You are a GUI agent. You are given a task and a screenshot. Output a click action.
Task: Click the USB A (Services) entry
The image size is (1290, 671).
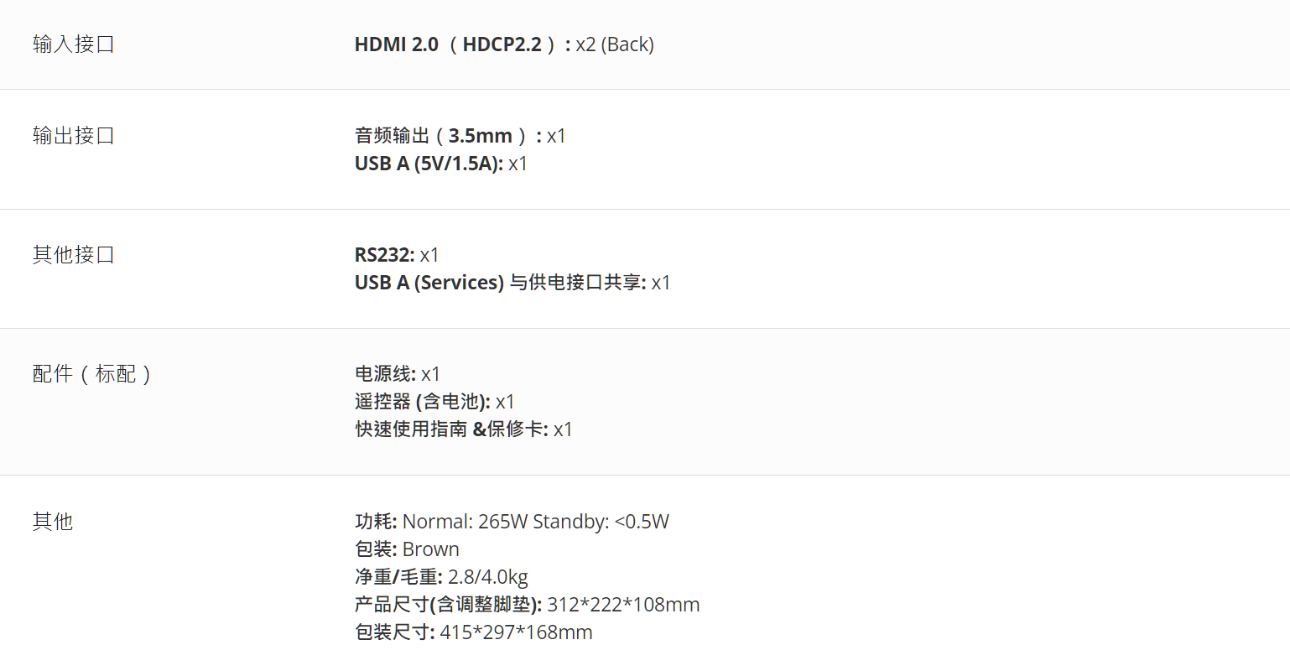[512, 283]
